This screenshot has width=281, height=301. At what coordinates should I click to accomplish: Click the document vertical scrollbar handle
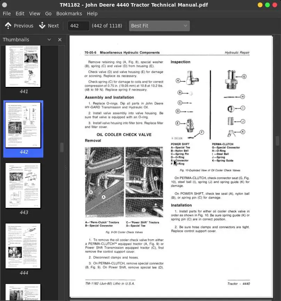pyautogui.click(x=277, y=141)
